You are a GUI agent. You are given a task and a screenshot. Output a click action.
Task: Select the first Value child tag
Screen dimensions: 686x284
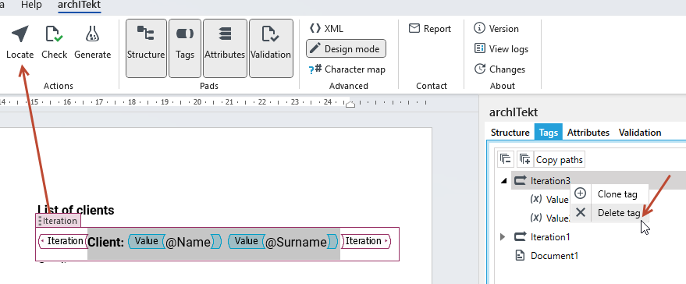pos(549,199)
